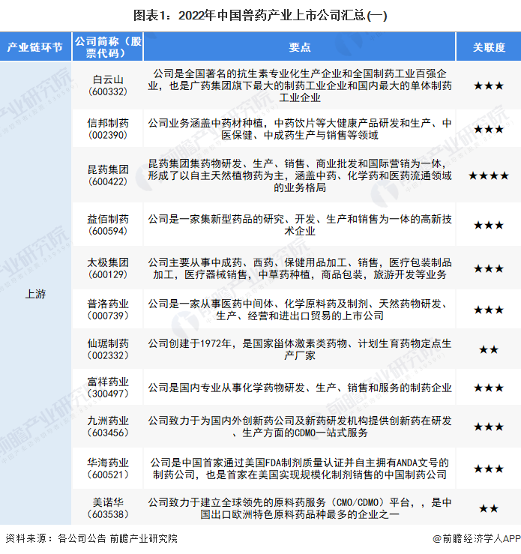Click the company cell 信邦制药 (002390)
Screen dimensions: 521x554
(x=108, y=129)
